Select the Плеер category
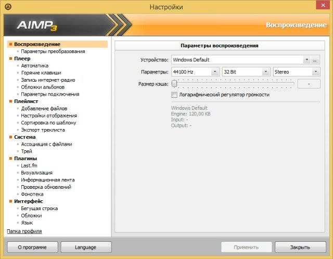 22,58
